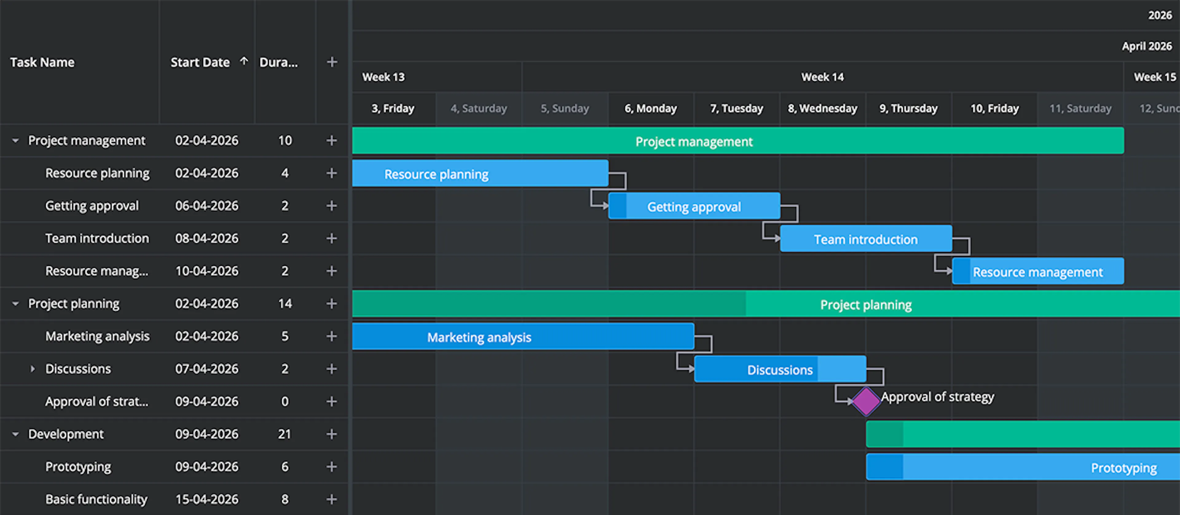Click plus icon in Approval of strategy row
The image size is (1180, 515).
click(332, 401)
